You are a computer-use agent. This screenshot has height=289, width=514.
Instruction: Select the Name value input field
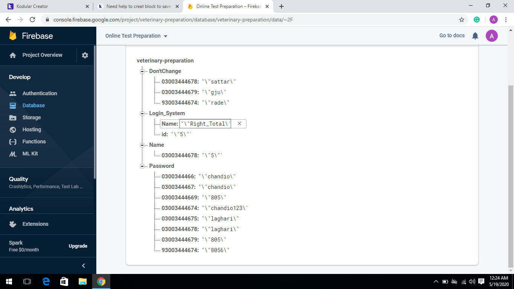point(205,123)
